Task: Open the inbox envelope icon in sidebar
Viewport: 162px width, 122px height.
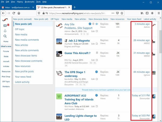Action: [x=5, y=26]
